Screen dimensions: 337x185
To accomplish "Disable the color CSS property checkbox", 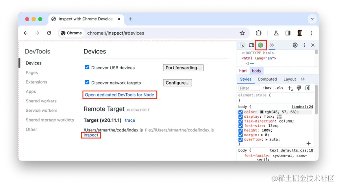I will pos(241,112).
